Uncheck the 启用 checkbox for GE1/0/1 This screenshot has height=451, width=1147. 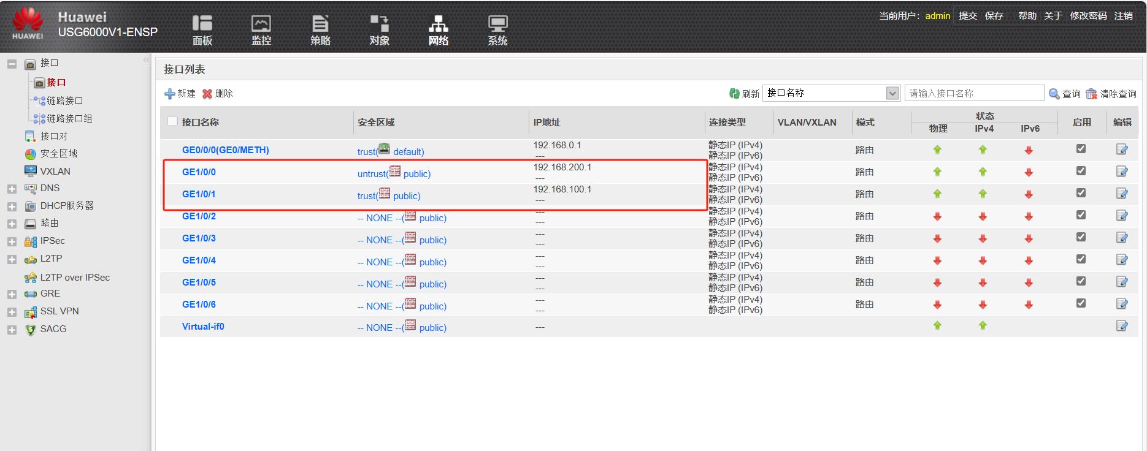click(1081, 193)
